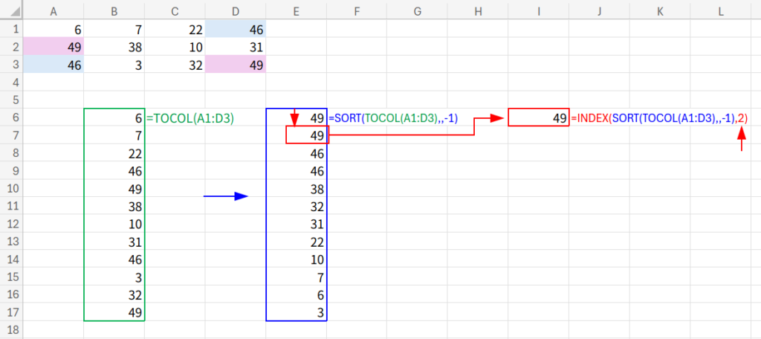761x339 pixels.
Task: Click the blue right-pointing arrow between lists
Action: pos(225,196)
